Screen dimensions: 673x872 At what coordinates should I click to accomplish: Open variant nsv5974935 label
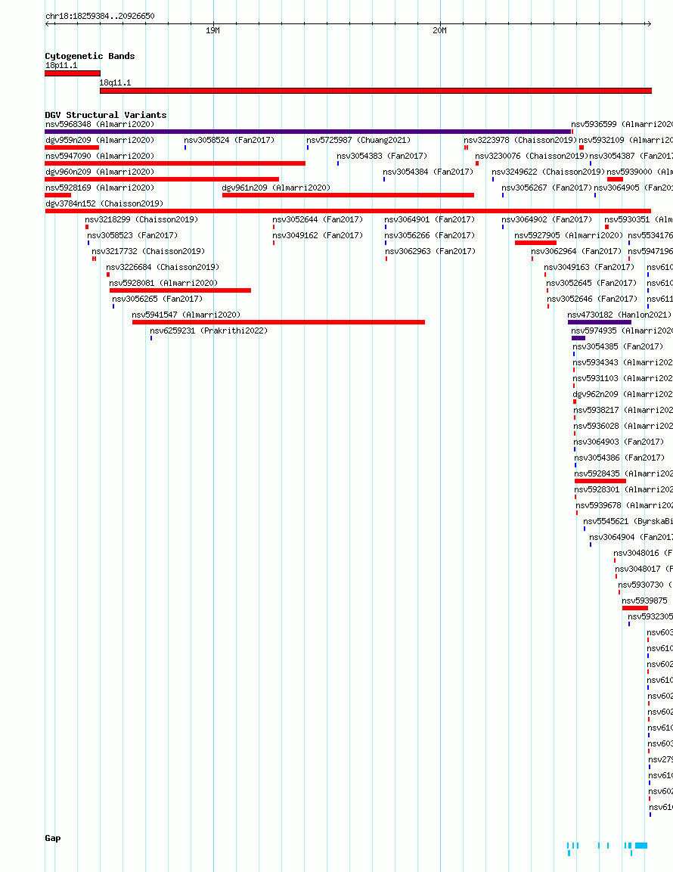coord(622,331)
